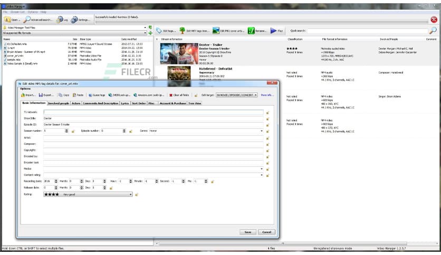Click the green plus add icon
The image size is (441, 255).
[150, 33]
